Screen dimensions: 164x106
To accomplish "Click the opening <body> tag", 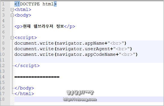I will click(x=23, y=15).
